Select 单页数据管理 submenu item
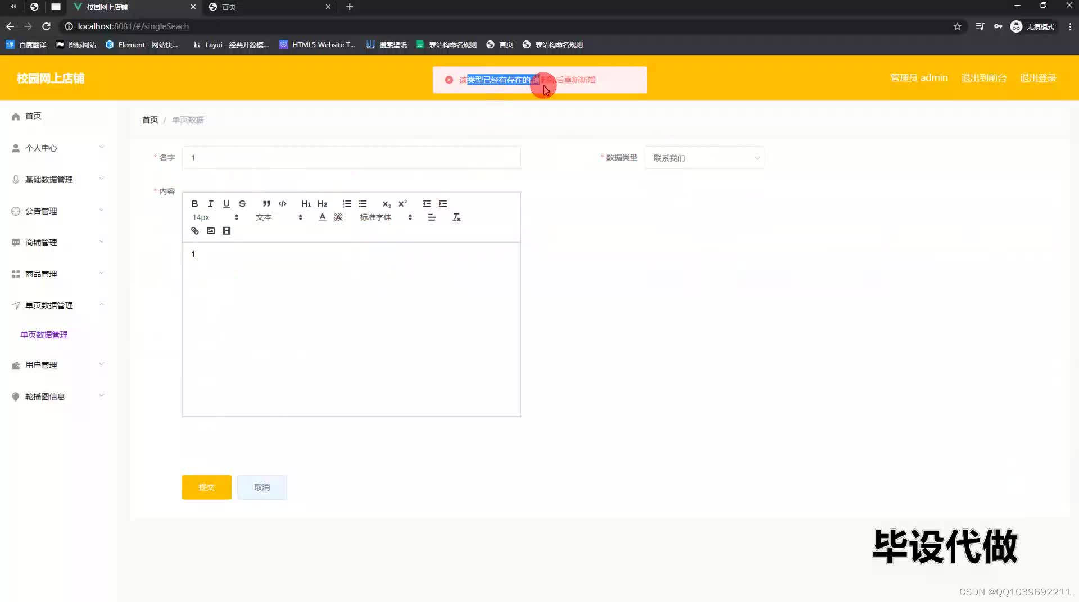Image resolution: width=1079 pixels, height=602 pixels. click(44, 335)
